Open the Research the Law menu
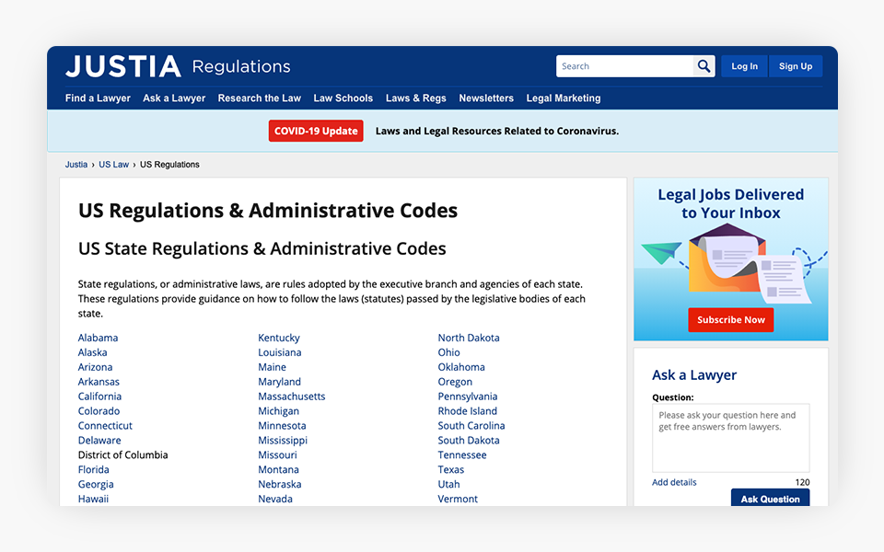The image size is (884, 552). click(x=259, y=98)
